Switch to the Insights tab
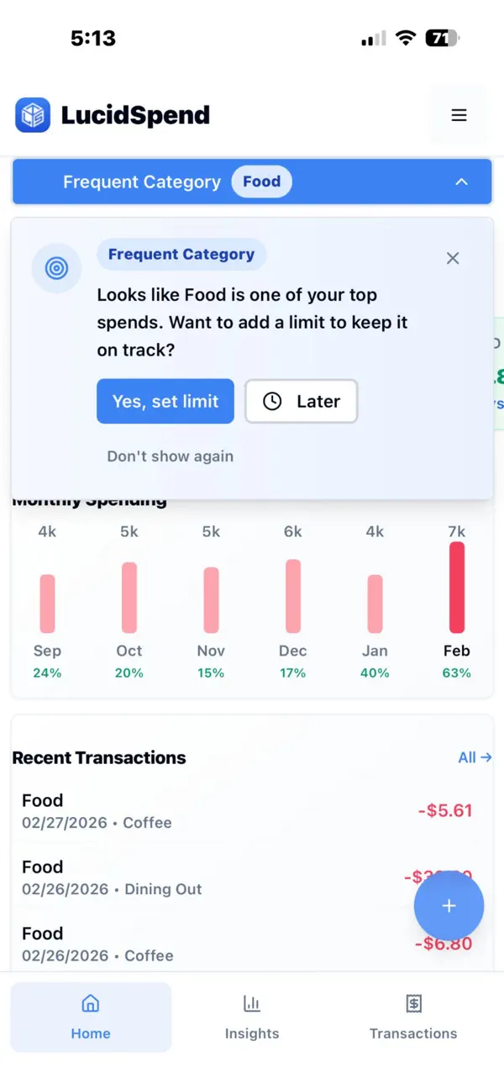The height and width of the screenshot is (1091, 504). pyautogui.click(x=252, y=1017)
